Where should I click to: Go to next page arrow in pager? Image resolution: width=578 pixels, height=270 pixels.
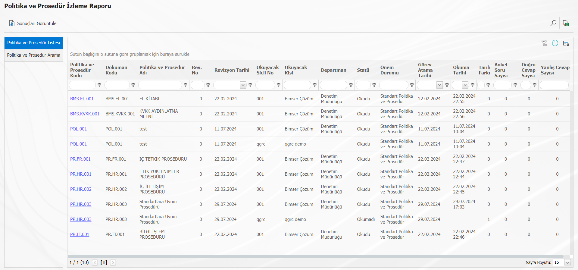tap(113, 262)
